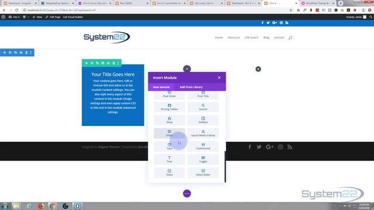Bookmark this page with the star icon
Image resolution: width=374 pixels, height=210 pixels.
[291, 10]
